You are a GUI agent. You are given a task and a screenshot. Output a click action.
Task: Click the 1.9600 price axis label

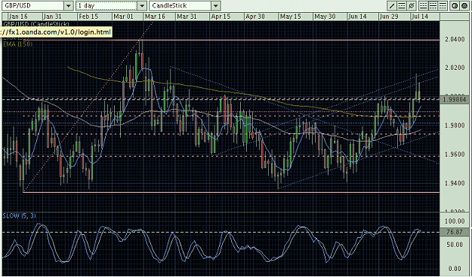(x=455, y=154)
